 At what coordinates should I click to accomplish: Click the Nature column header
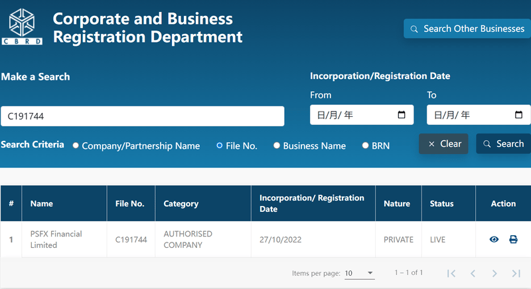click(x=399, y=203)
